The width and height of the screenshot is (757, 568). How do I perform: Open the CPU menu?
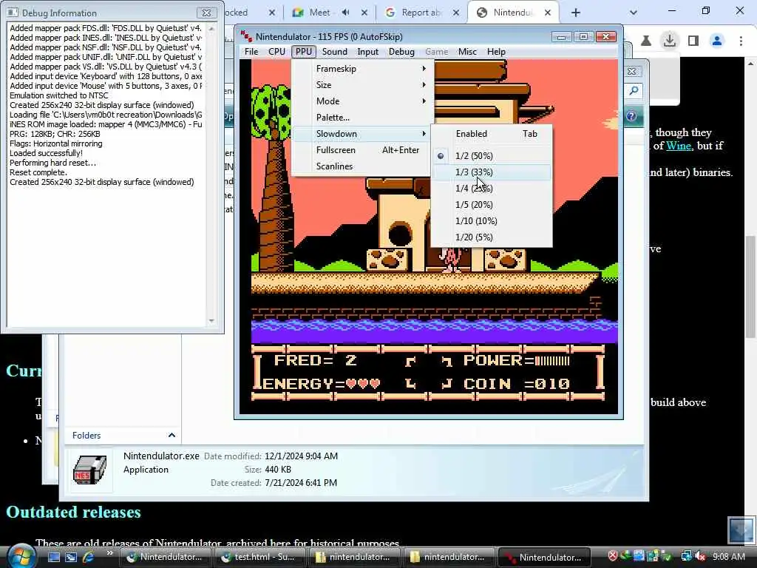tap(276, 52)
